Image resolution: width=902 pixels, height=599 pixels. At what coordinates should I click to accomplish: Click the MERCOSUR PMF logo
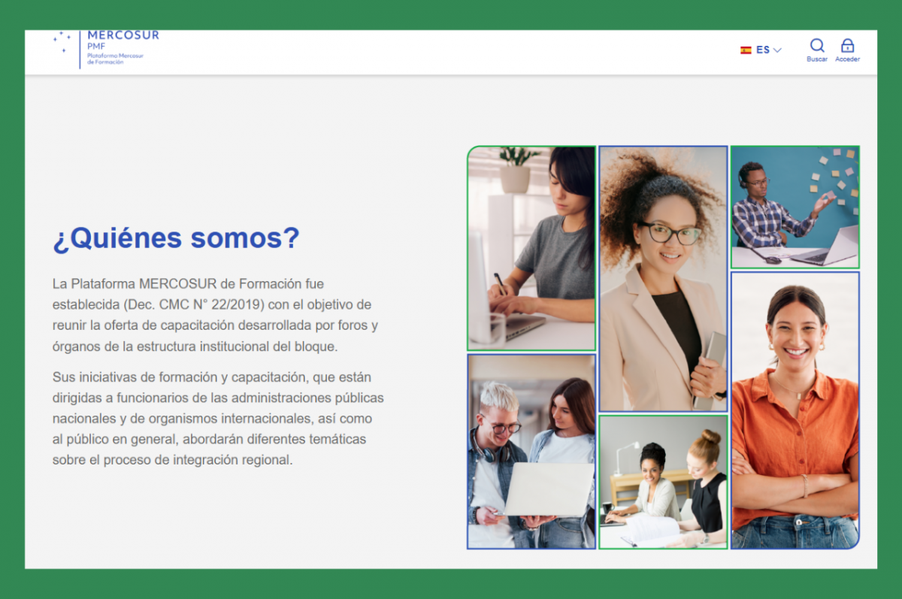105,49
